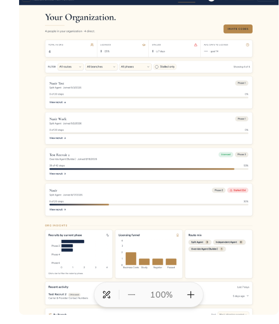Click the Business Code bar in Licensing funnel
Viewport: 279px width, 324px height.
[x=131, y=258]
